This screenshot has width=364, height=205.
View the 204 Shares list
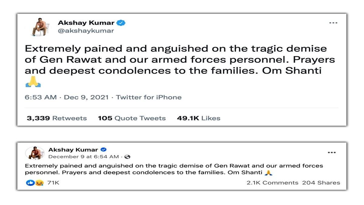click(x=321, y=183)
